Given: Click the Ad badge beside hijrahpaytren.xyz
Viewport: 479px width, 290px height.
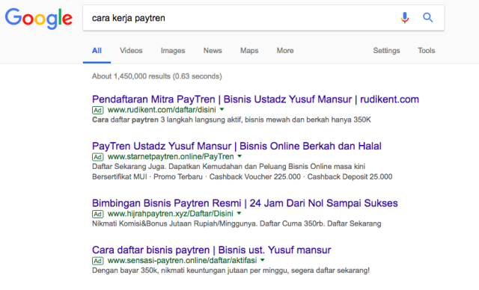Looking at the screenshot, I should click(98, 214).
